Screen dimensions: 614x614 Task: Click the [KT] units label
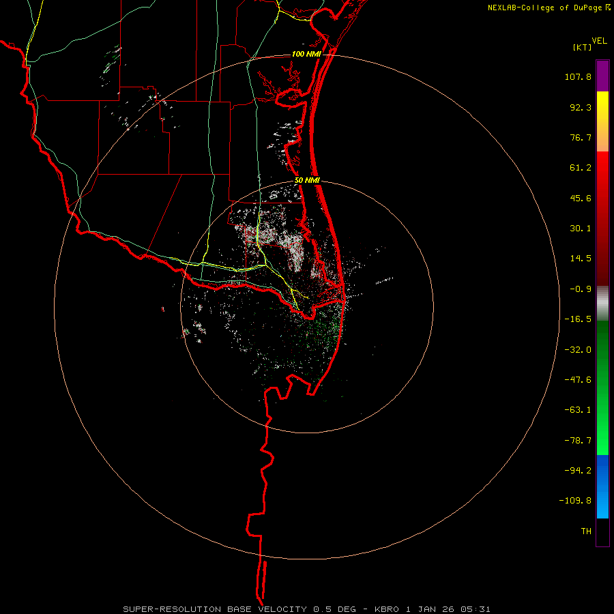[x=582, y=47]
